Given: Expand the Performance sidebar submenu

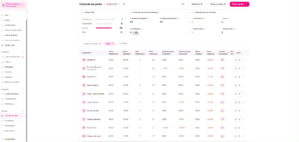Looking at the screenshot, I should coord(23,121).
